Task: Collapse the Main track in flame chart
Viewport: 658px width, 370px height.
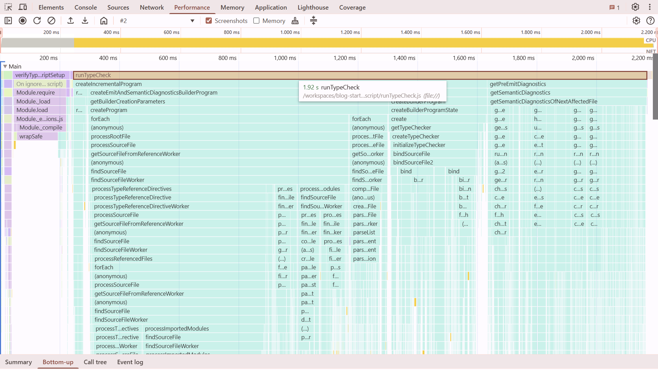Action: click(5, 66)
